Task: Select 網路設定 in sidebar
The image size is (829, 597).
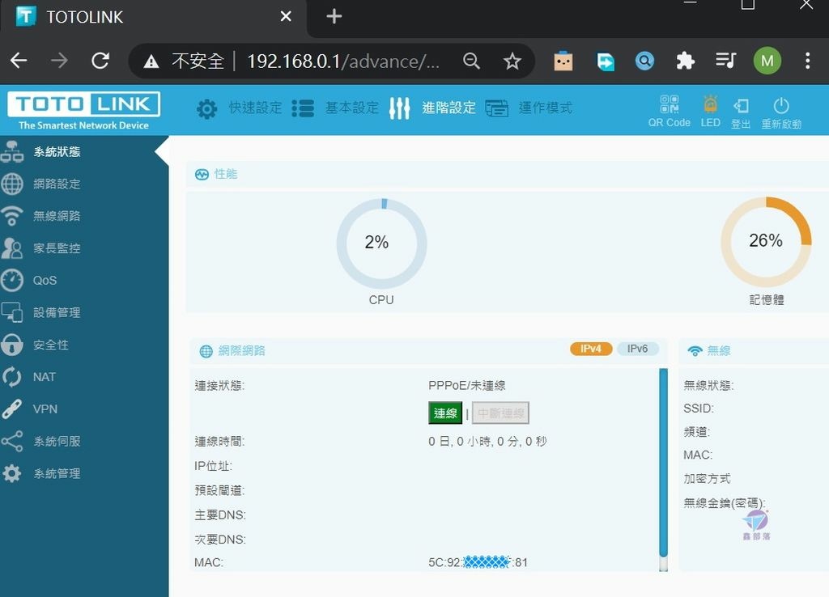Action: click(57, 184)
